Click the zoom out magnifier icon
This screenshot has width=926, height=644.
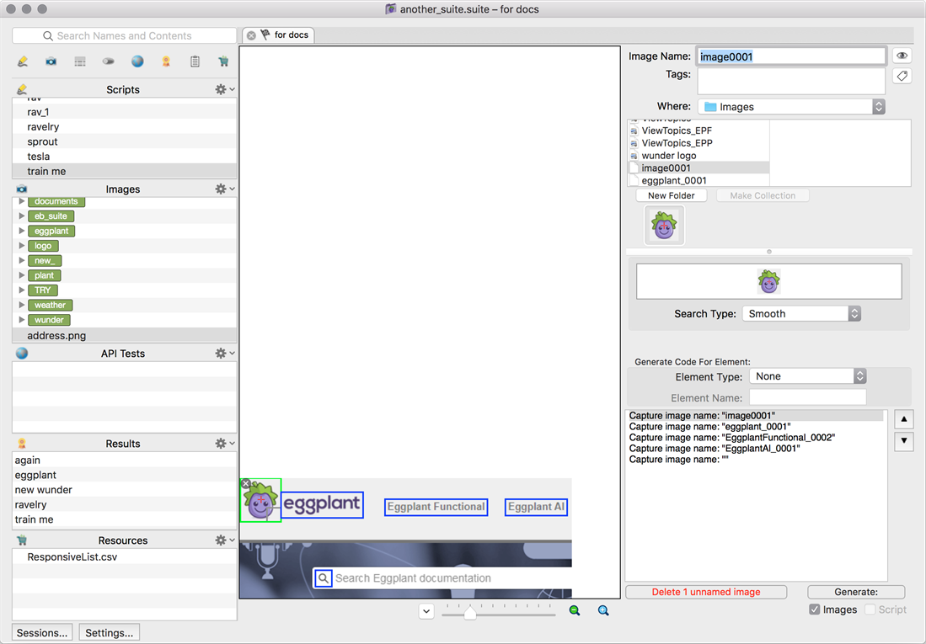pyautogui.click(x=574, y=610)
